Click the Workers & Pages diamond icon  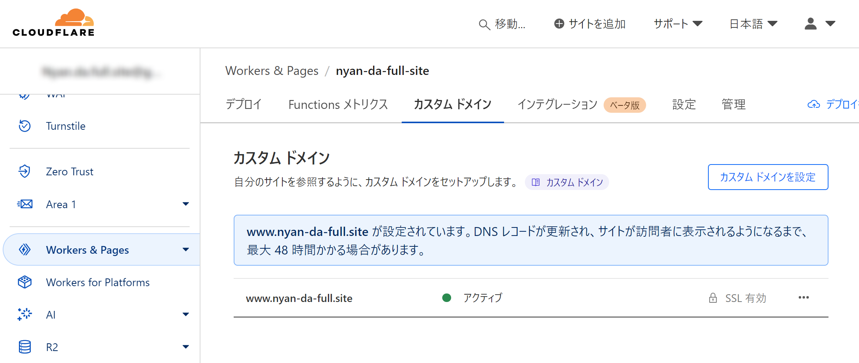[x=25, y=249]
